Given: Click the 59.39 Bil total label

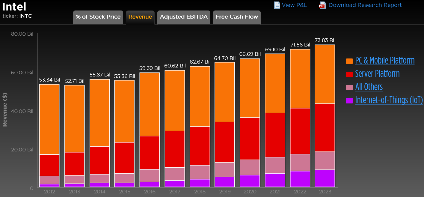Looking at the screenshot, I should tap(150, 68).
